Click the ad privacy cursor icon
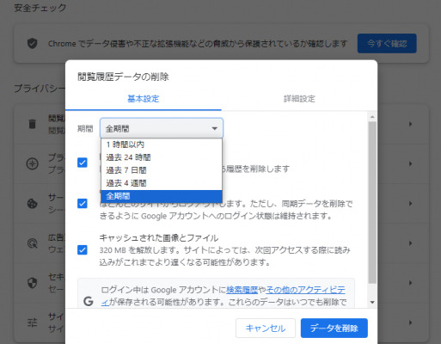This screenshot has width=441, height=344. pos(32,243)
